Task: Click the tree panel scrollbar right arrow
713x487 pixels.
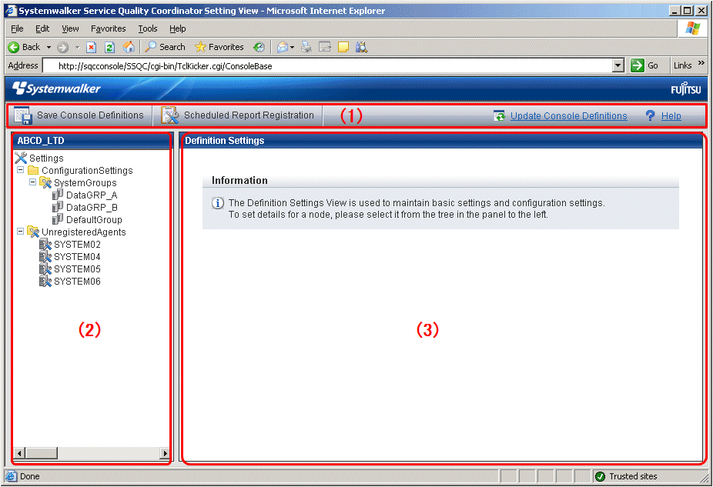Action: [165, 453]
